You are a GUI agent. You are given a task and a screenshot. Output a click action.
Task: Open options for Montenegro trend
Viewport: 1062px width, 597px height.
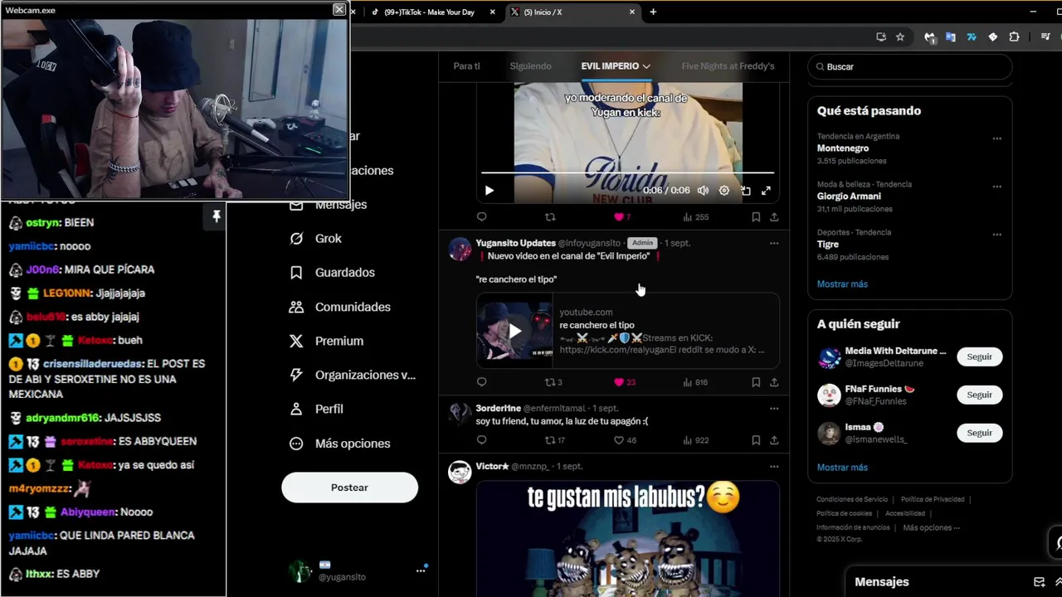tap(996, 138)
